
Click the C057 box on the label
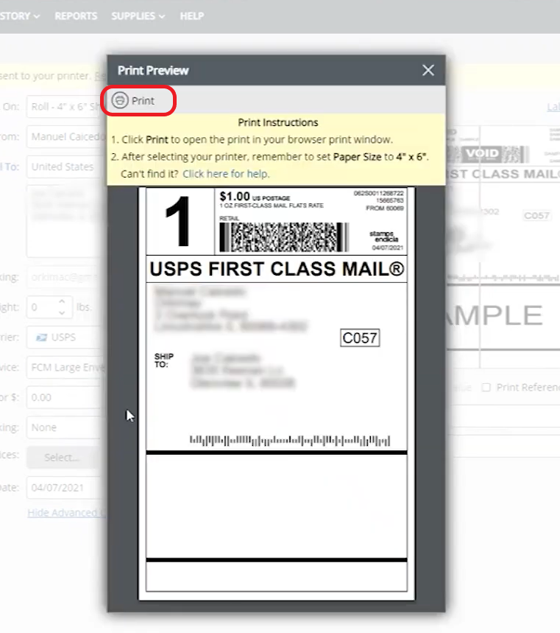pos(360,338)
